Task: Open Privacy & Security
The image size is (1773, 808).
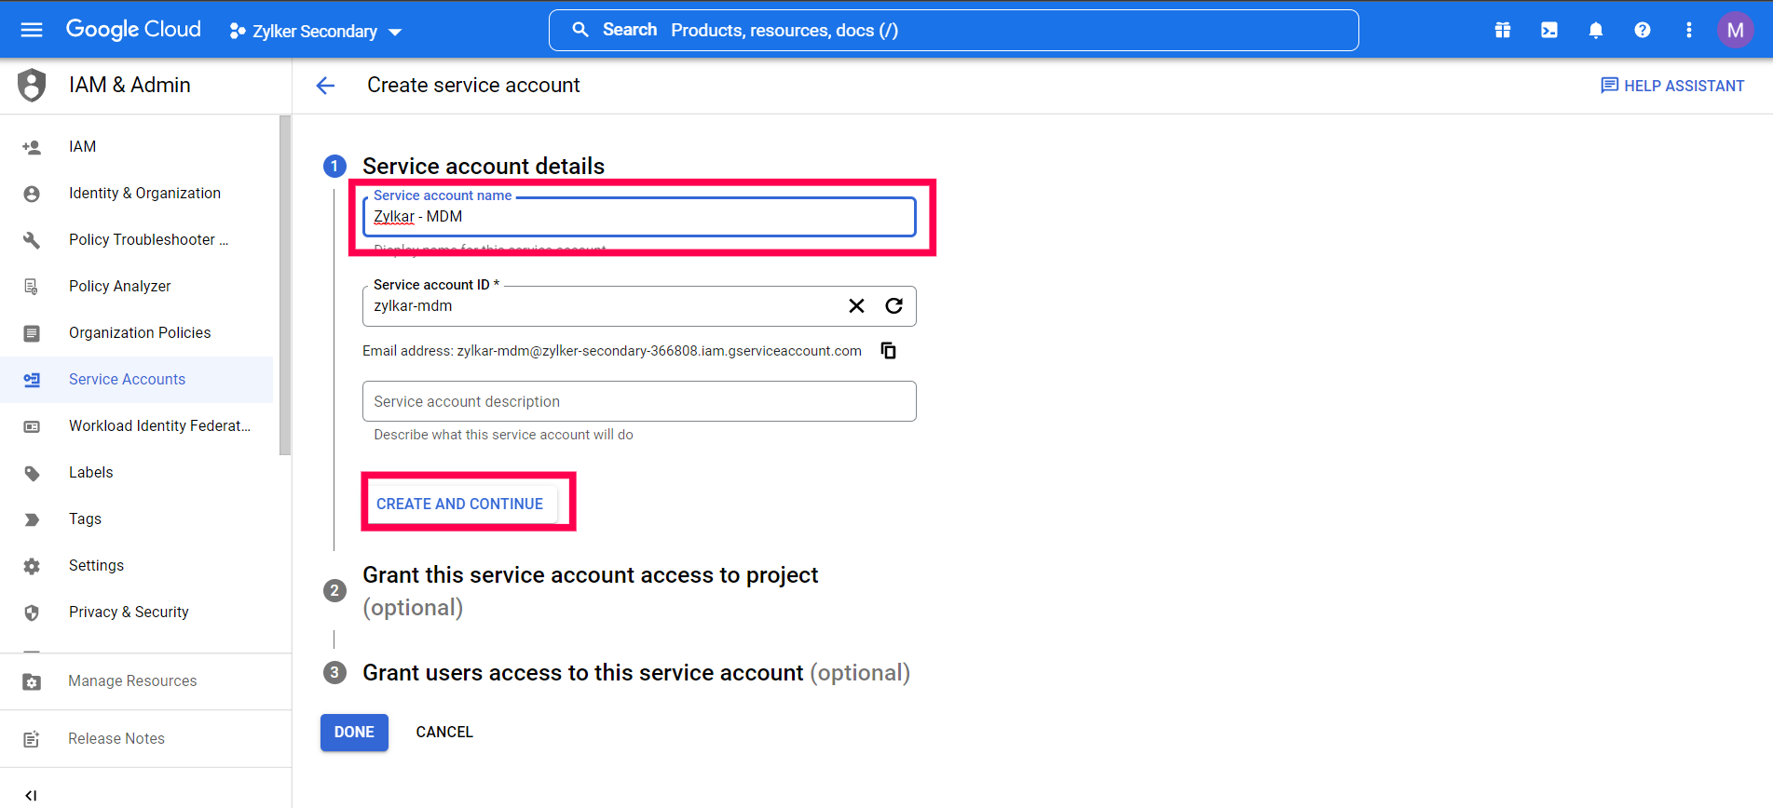Action: click(136, 612)
